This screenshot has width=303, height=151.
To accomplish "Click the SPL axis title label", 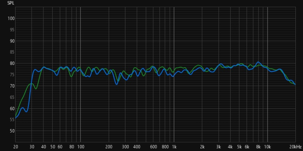I will [x=11, y=3].
